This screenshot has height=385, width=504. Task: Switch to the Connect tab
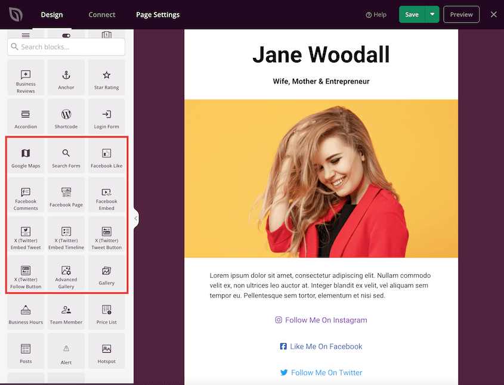[x=101, y=14]
